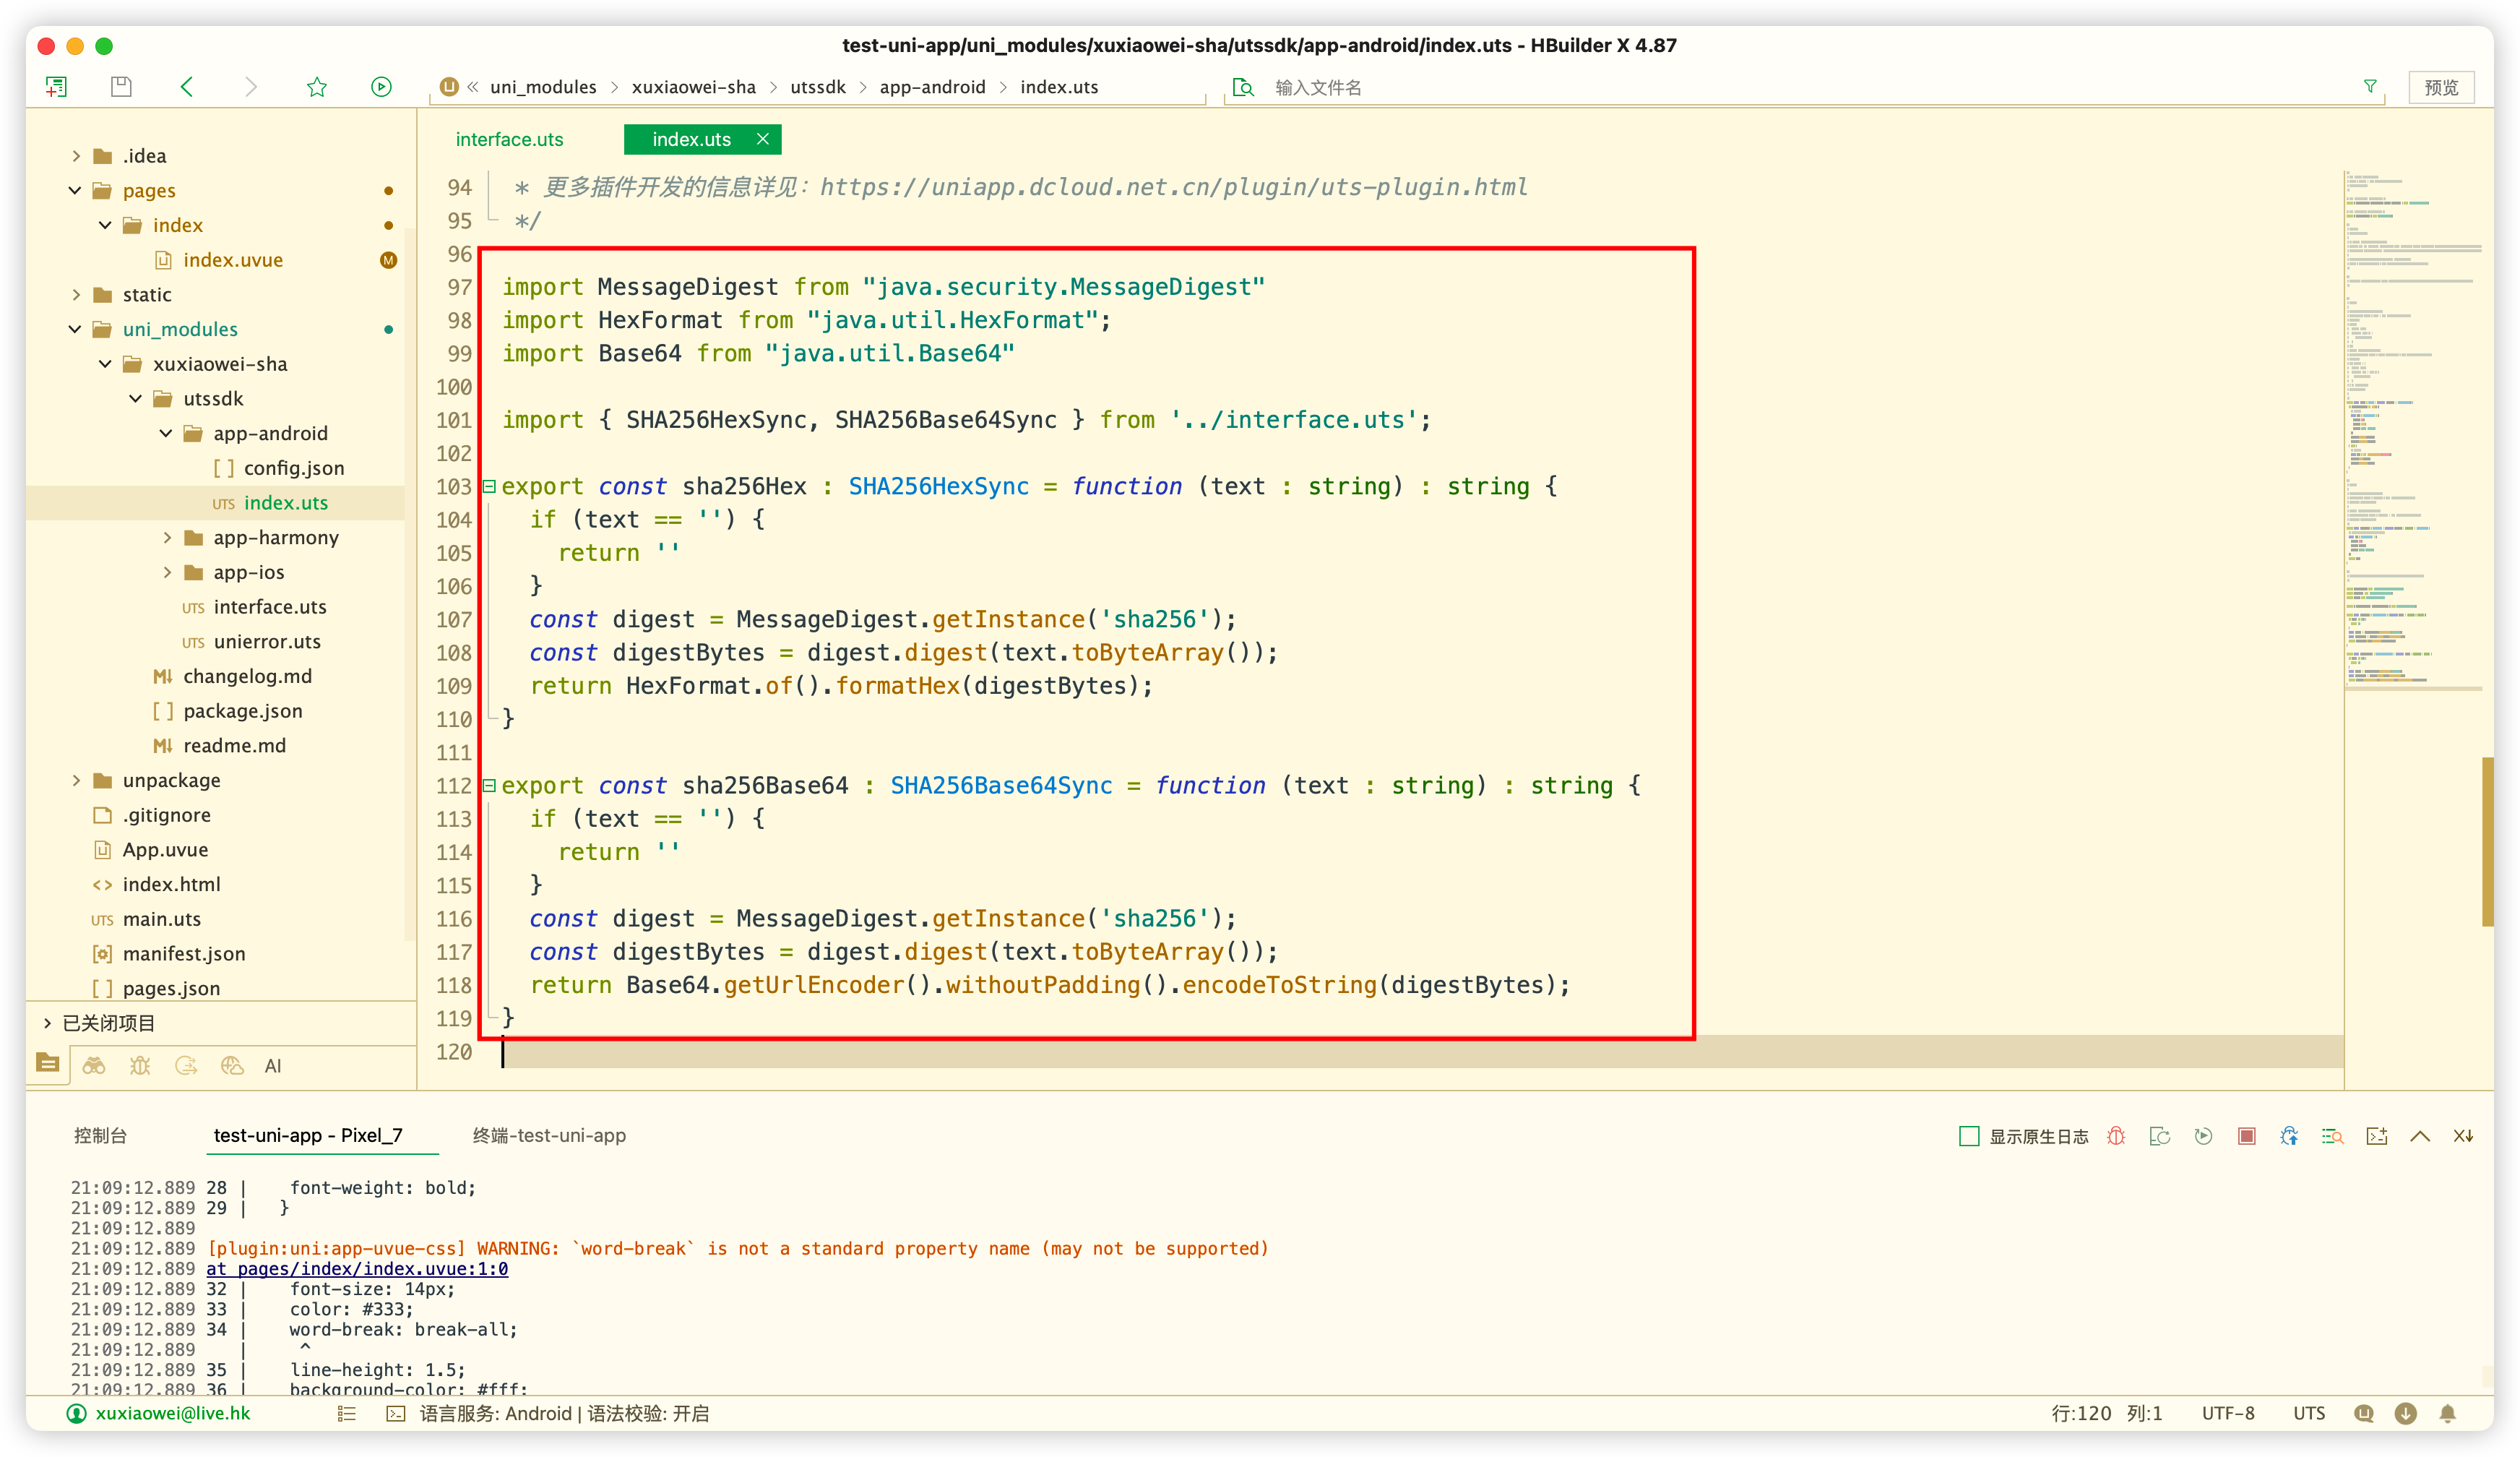Click the run/play icon in top toolbar
Image resolution: width=2520 pixels, height=1457 pixels.
pyautogui.click(x=381, y=87)
